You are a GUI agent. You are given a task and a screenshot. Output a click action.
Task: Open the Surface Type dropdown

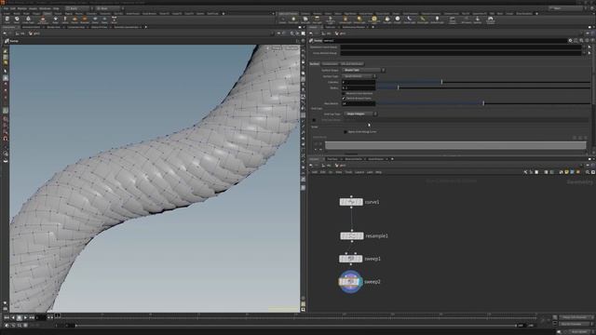coord(359,76)
